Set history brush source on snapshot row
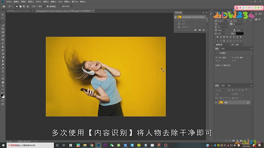Viewport: 264px width, 148px height. tap(176, 17)
